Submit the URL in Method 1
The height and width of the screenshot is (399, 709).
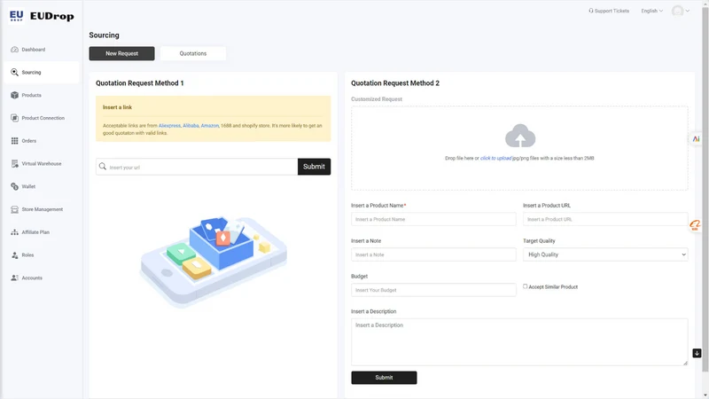[314, 167]
